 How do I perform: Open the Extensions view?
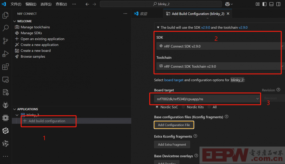coord(5,67)
